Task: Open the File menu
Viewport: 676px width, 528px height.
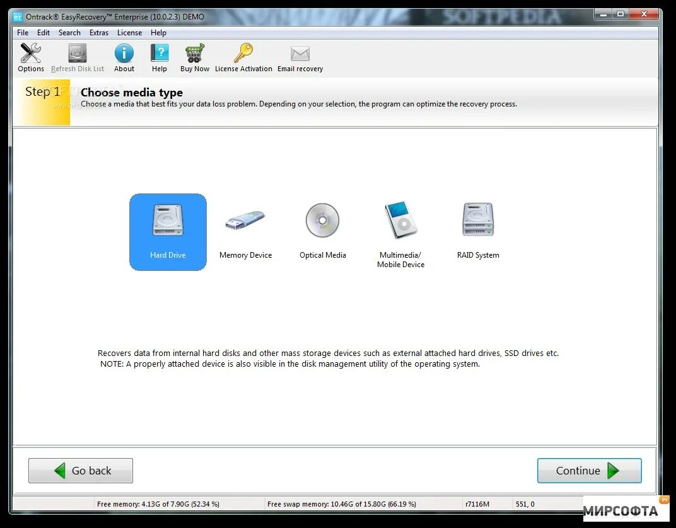Action: [23, 33]
